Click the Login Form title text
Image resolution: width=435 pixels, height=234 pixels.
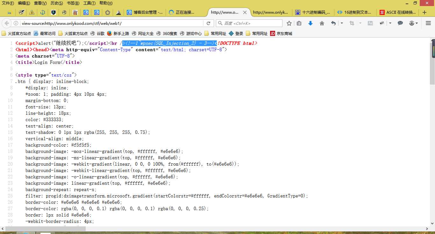coord(47,62)
